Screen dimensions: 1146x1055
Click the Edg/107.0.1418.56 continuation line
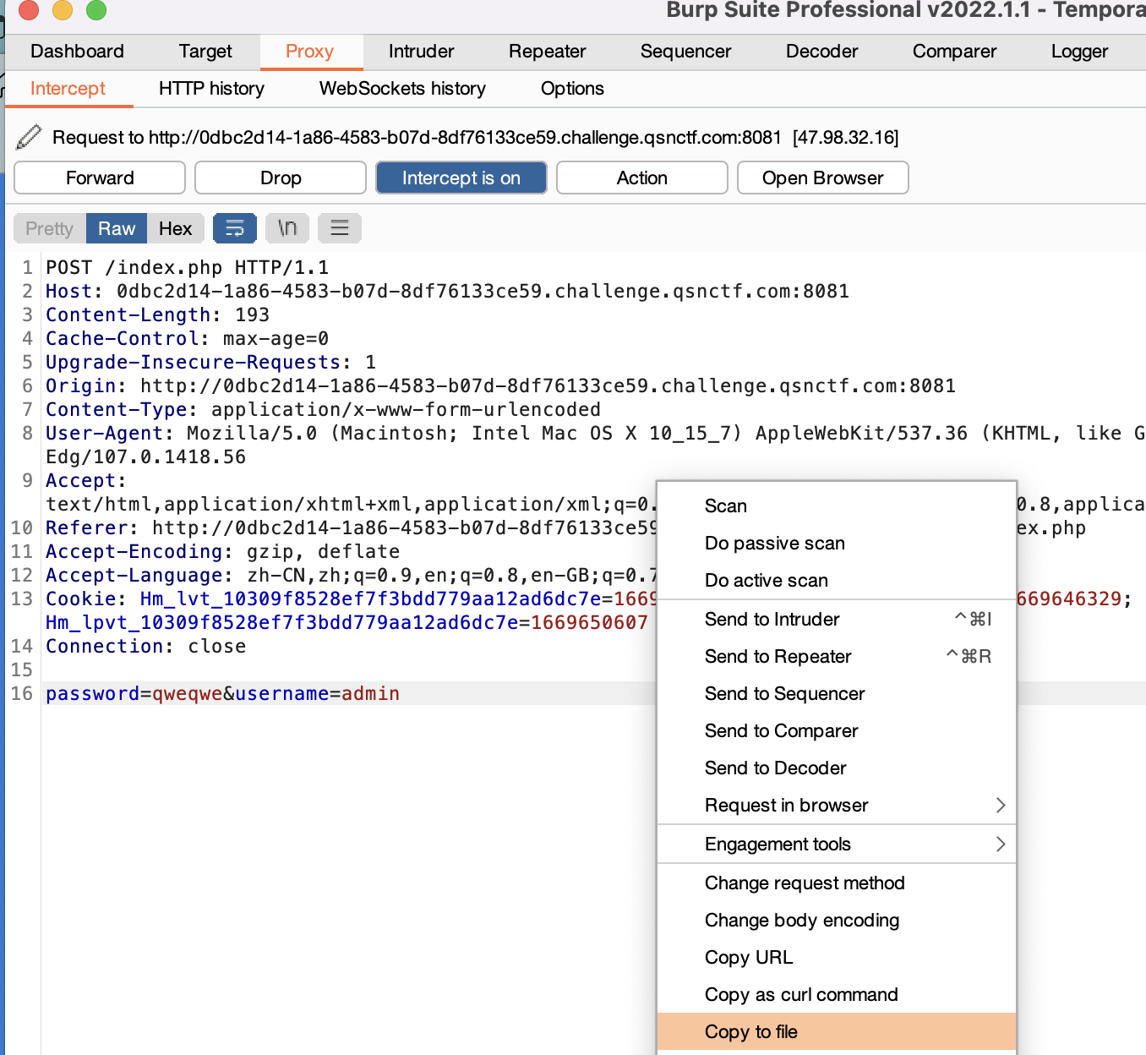pyautogui.click(x=145, y=456)
